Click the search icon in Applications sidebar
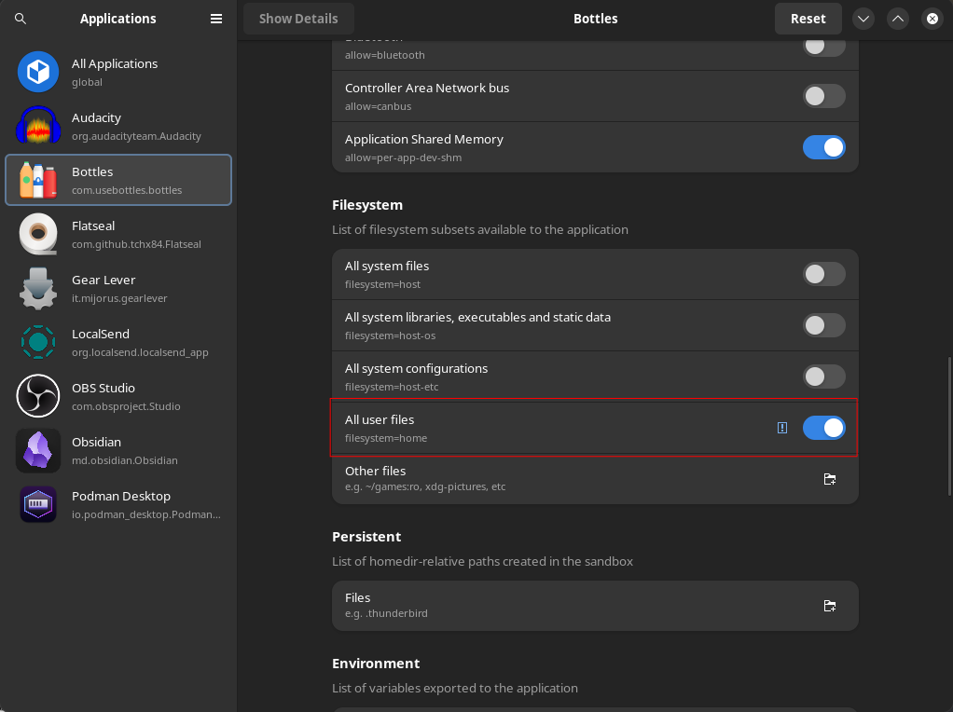Image resolution: width=953 pixels, height=712 pixels. [21, 19]
